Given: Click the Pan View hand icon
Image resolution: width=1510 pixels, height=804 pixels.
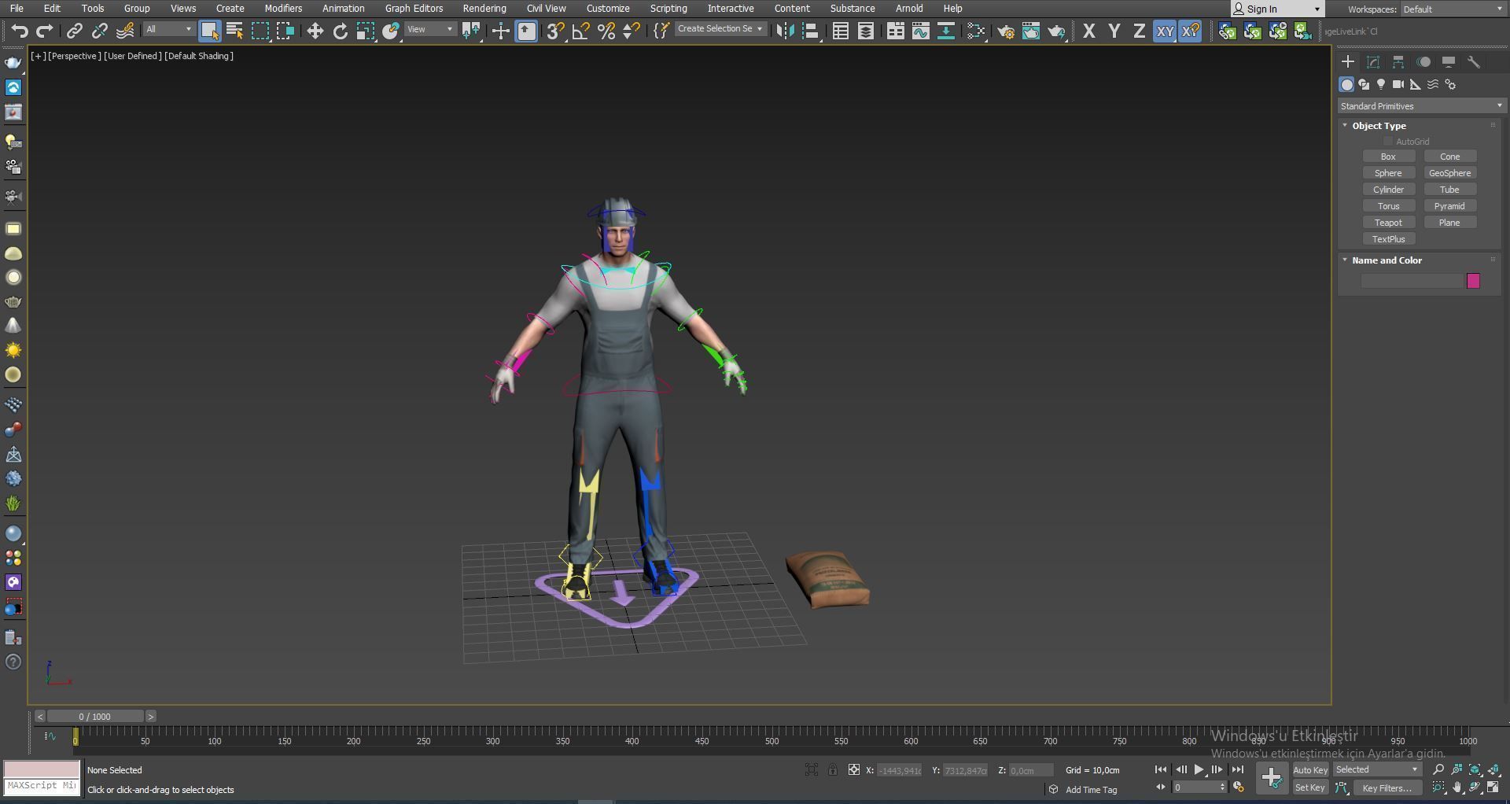Looking at the screenshot, I should [1457, 787].
